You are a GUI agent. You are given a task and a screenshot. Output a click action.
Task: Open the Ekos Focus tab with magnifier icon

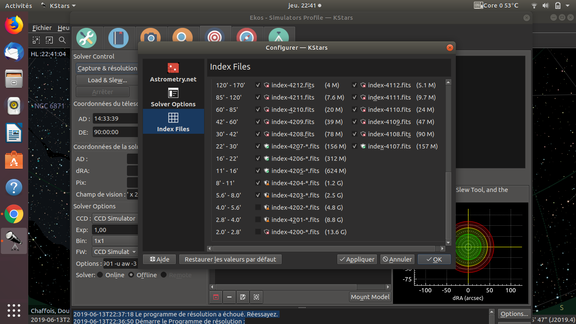183,38
